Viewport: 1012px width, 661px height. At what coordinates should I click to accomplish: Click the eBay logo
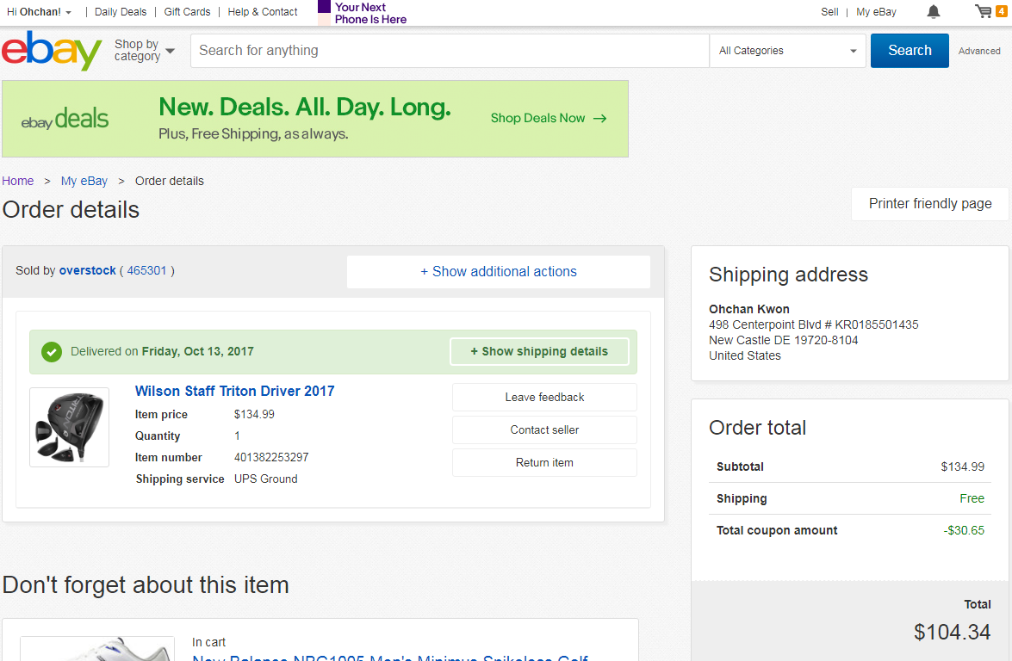tap(52, 51)
